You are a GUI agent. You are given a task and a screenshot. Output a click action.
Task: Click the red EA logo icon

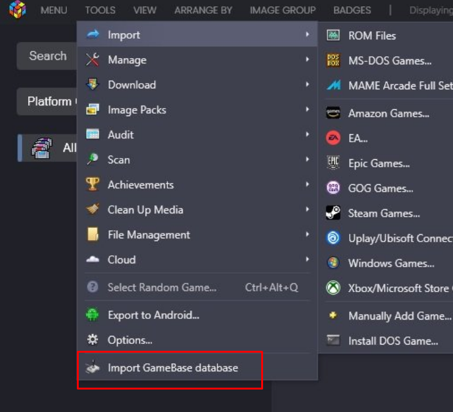pyautogui.click(x=333, y=138)
